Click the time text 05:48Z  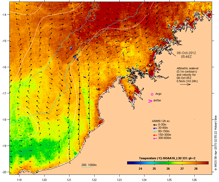(186, 57)
